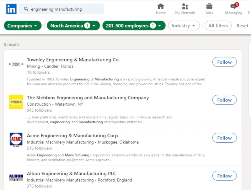The width and height of the screenshot is (251, 190).
Task: Click the Acme 'known worldwide' description text
Action: click(x=116, y=157)
